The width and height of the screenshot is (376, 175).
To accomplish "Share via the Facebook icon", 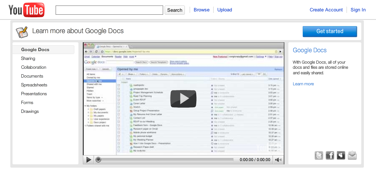I will point(330,156).
